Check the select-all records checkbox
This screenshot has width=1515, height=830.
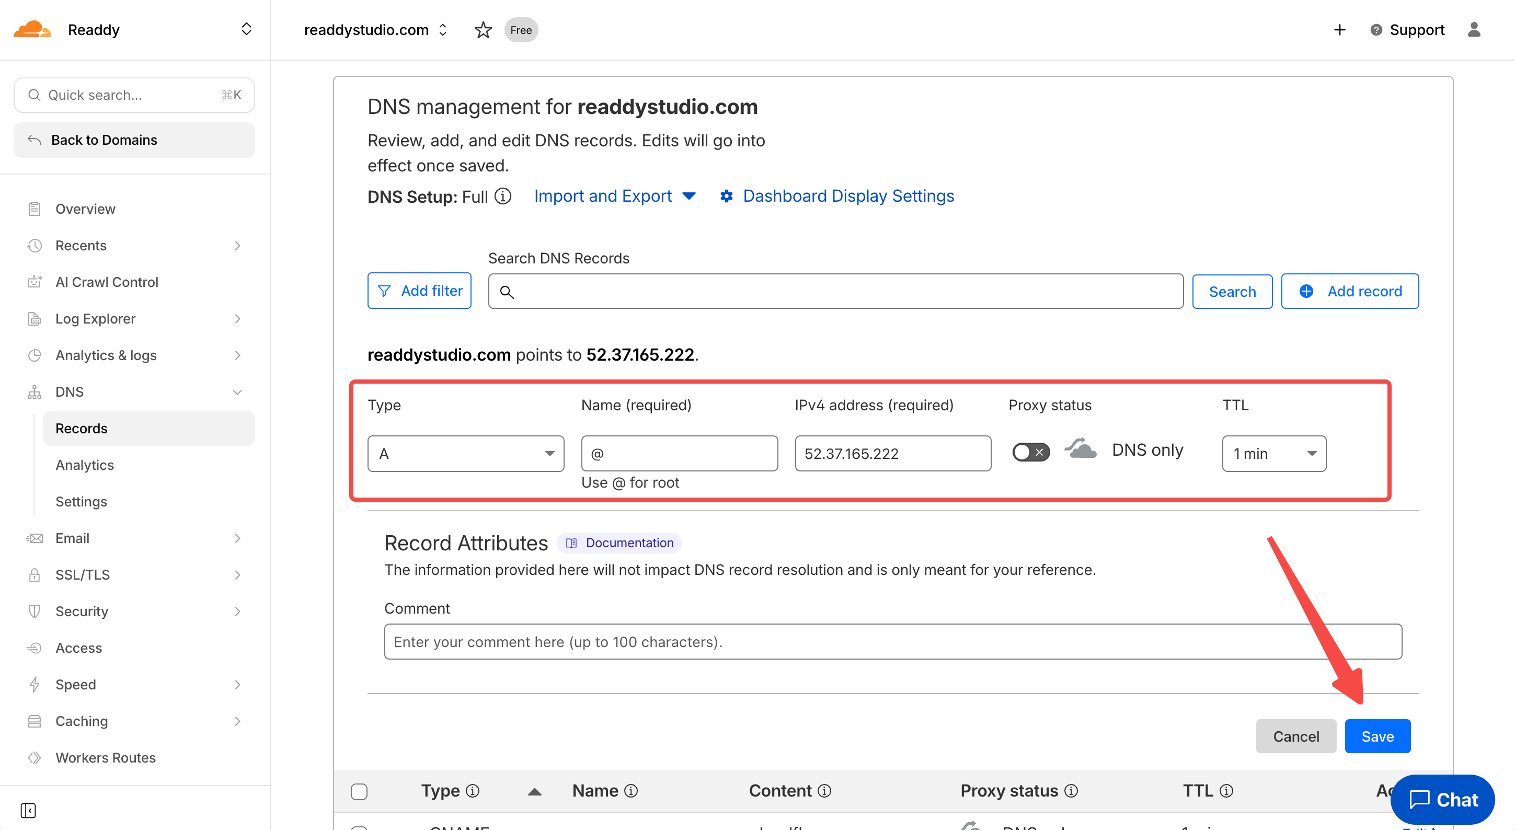359,791
